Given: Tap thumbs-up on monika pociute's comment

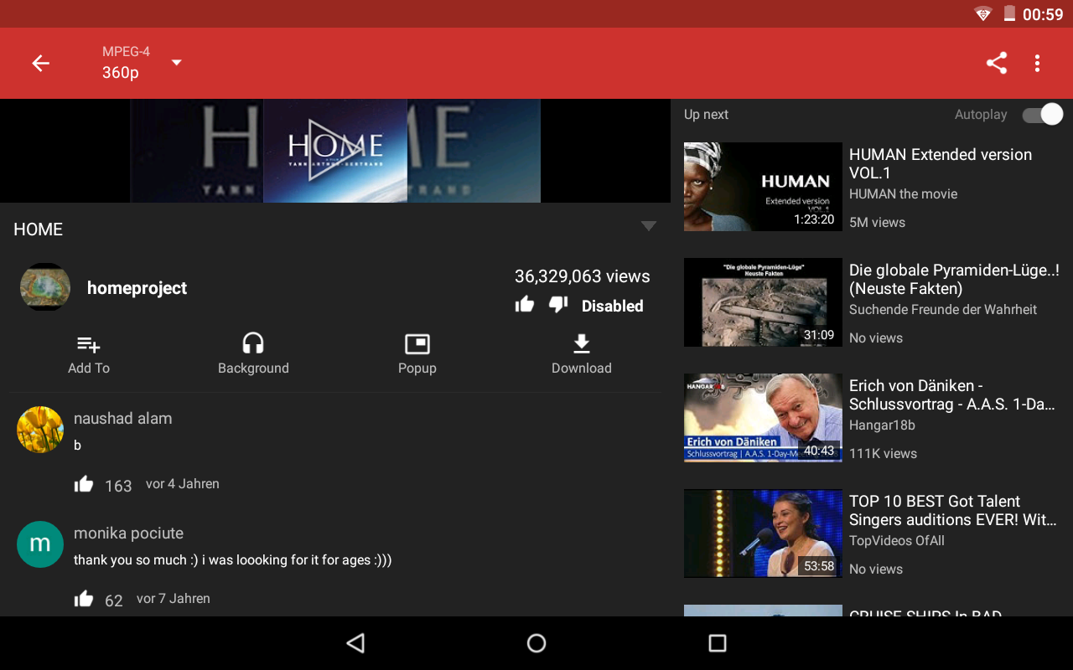Looking at the screenshot, I should [x=84, y=598].
